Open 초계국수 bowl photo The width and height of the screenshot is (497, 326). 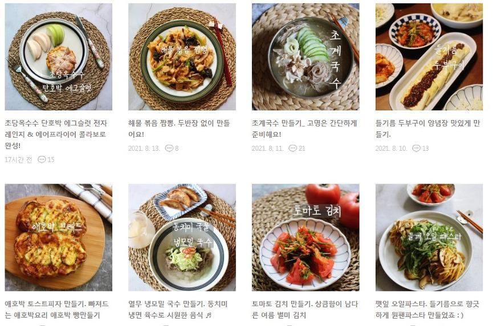[x=305, y=57]
